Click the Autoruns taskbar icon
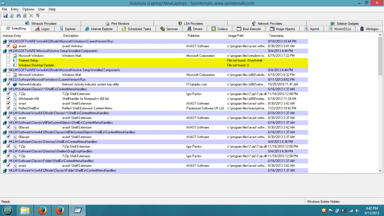Viewport: 384px width, 216px height. [x=77, y=211]
